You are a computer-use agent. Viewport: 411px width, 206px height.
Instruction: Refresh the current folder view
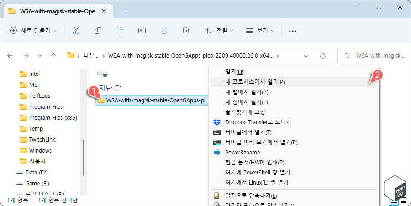(x=323, y=56)
